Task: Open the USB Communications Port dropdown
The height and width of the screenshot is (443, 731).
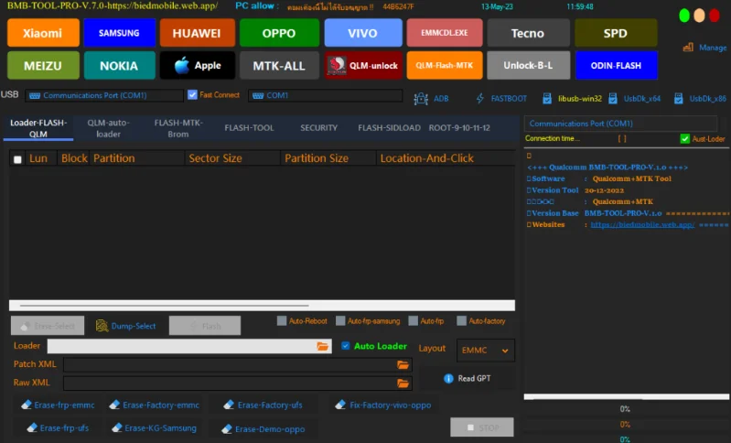Action: tap(104, 95)
